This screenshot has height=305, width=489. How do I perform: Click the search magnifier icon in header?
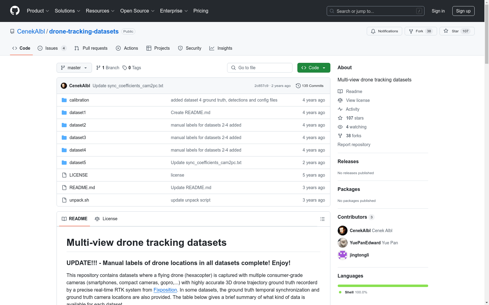click(x=332, y=11)
